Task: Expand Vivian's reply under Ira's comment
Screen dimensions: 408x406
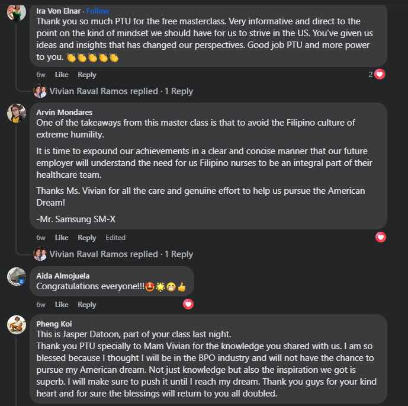Action: 121,91
